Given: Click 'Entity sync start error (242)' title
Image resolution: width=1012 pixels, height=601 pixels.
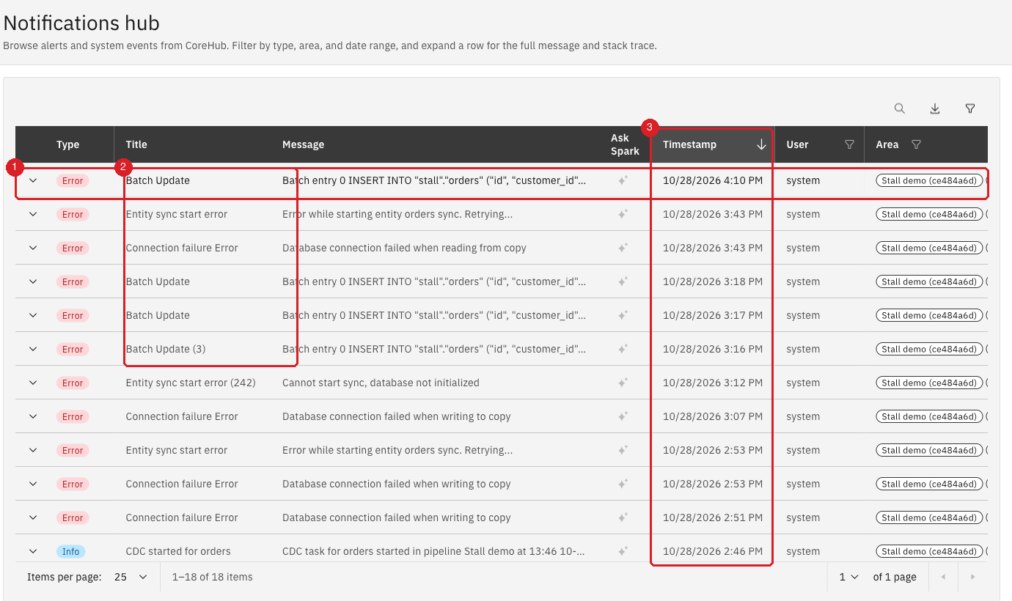Looking at the screenshot, I should click(x=191, y=383).
